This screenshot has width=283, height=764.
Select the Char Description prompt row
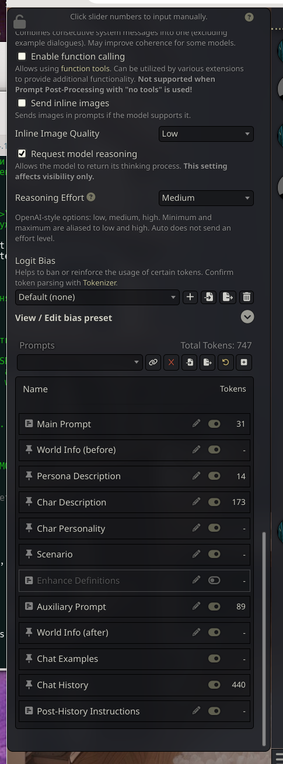pos(134,502)
